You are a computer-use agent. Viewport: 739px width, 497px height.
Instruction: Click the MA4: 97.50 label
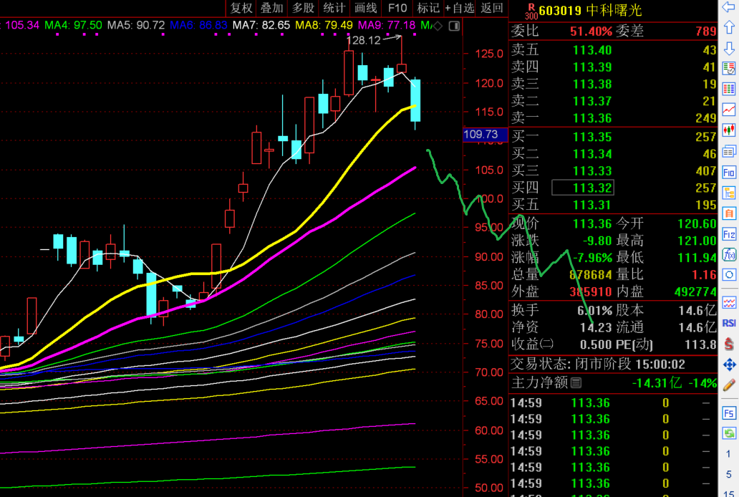coord(73,26)
